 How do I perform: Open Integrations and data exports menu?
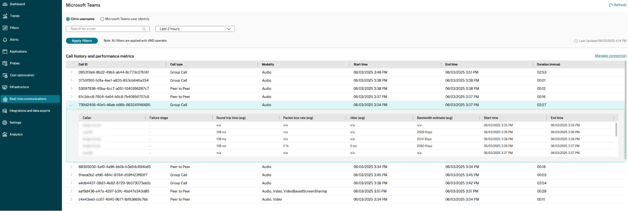point(30,111)
